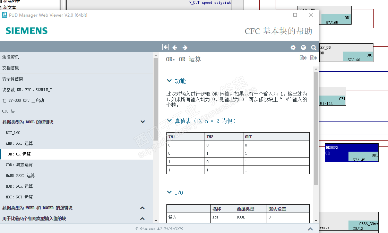
Task: Click content pane scrollbar thumb
Action: (316, 128)
